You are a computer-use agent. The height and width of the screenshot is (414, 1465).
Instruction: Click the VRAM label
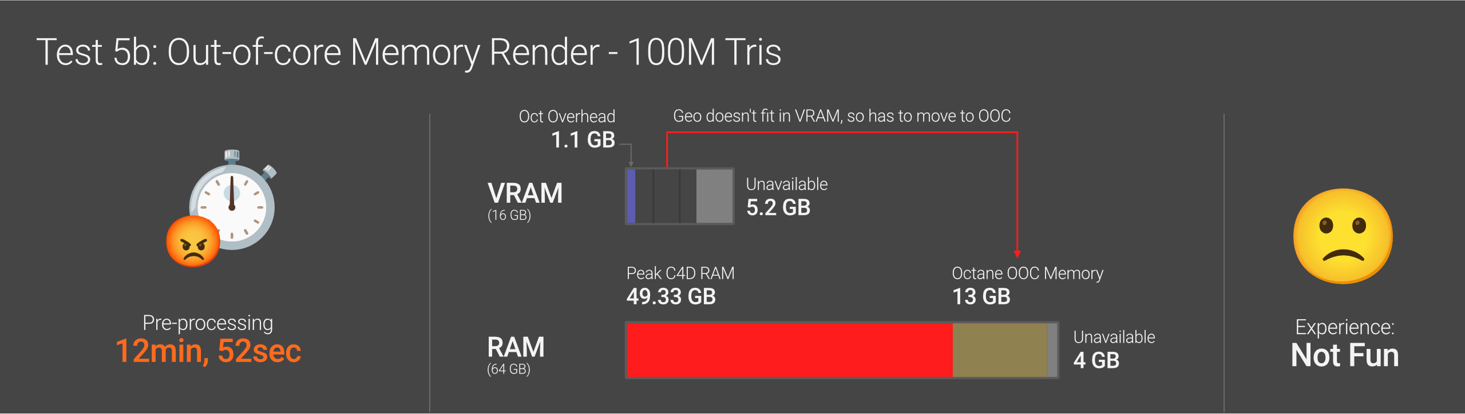(x=525, y=194)
